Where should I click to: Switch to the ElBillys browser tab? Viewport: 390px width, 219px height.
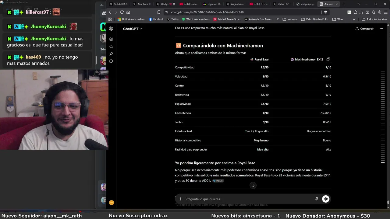[165, 4]
